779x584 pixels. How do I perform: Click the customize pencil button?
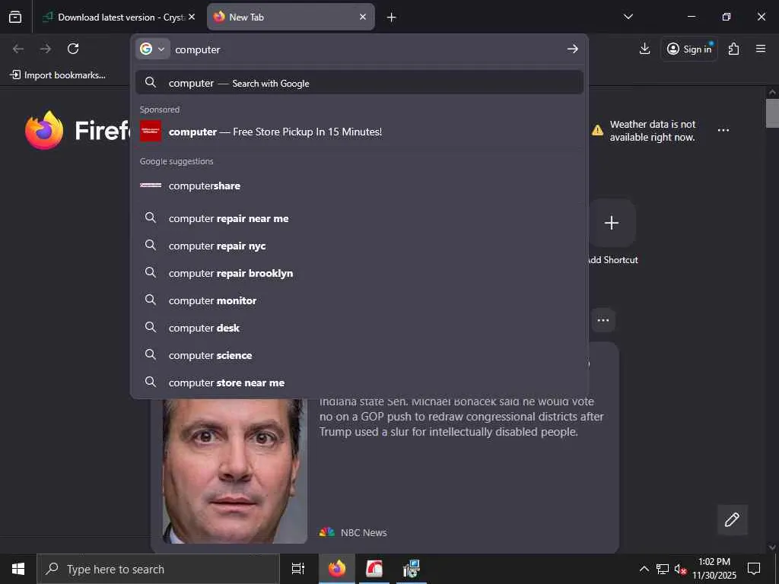pyautogui.click(x=732, y=520)
